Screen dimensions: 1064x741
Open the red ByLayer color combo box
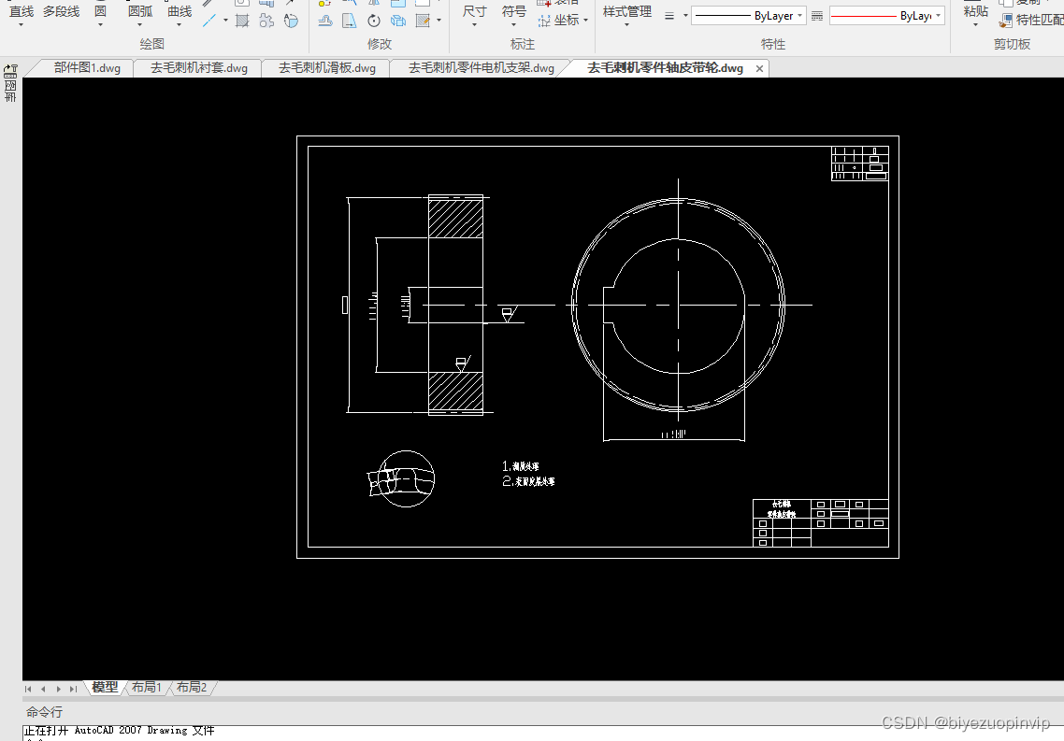(887, 16)
